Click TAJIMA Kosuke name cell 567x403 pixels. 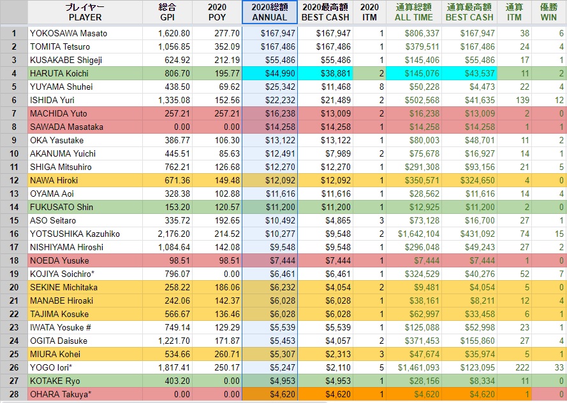click(x=85, y=314)
